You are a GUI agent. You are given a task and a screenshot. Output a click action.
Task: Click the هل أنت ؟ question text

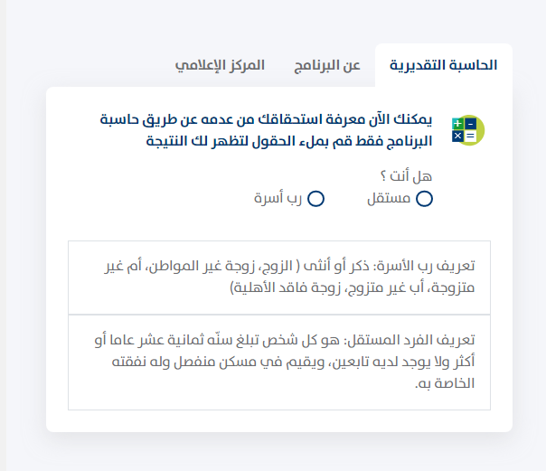tap(409, 176)
